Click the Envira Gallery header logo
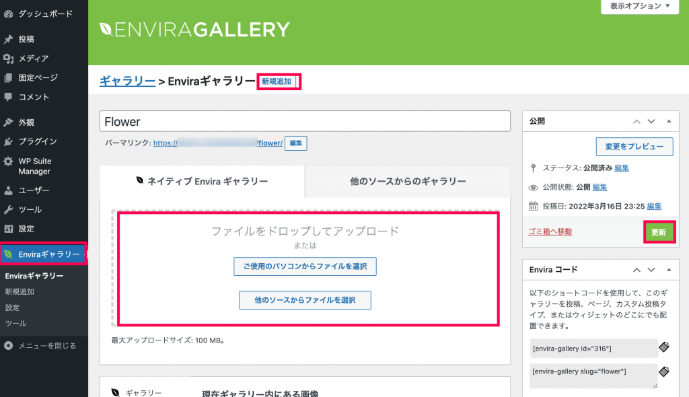Viewport: 689px width, 397px height. 194,30
